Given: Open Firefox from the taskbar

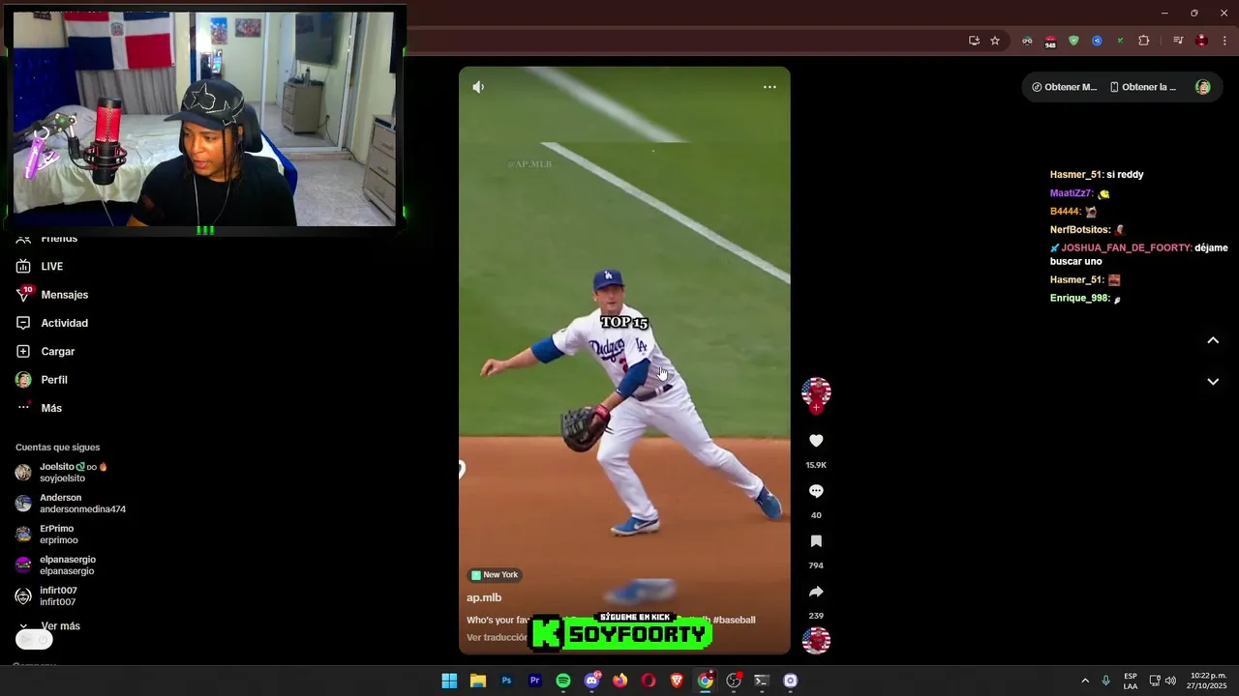Looking at the screenshot, I should [x=619, y=681].
